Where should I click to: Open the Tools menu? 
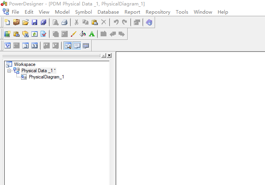[x=182, y=12]
